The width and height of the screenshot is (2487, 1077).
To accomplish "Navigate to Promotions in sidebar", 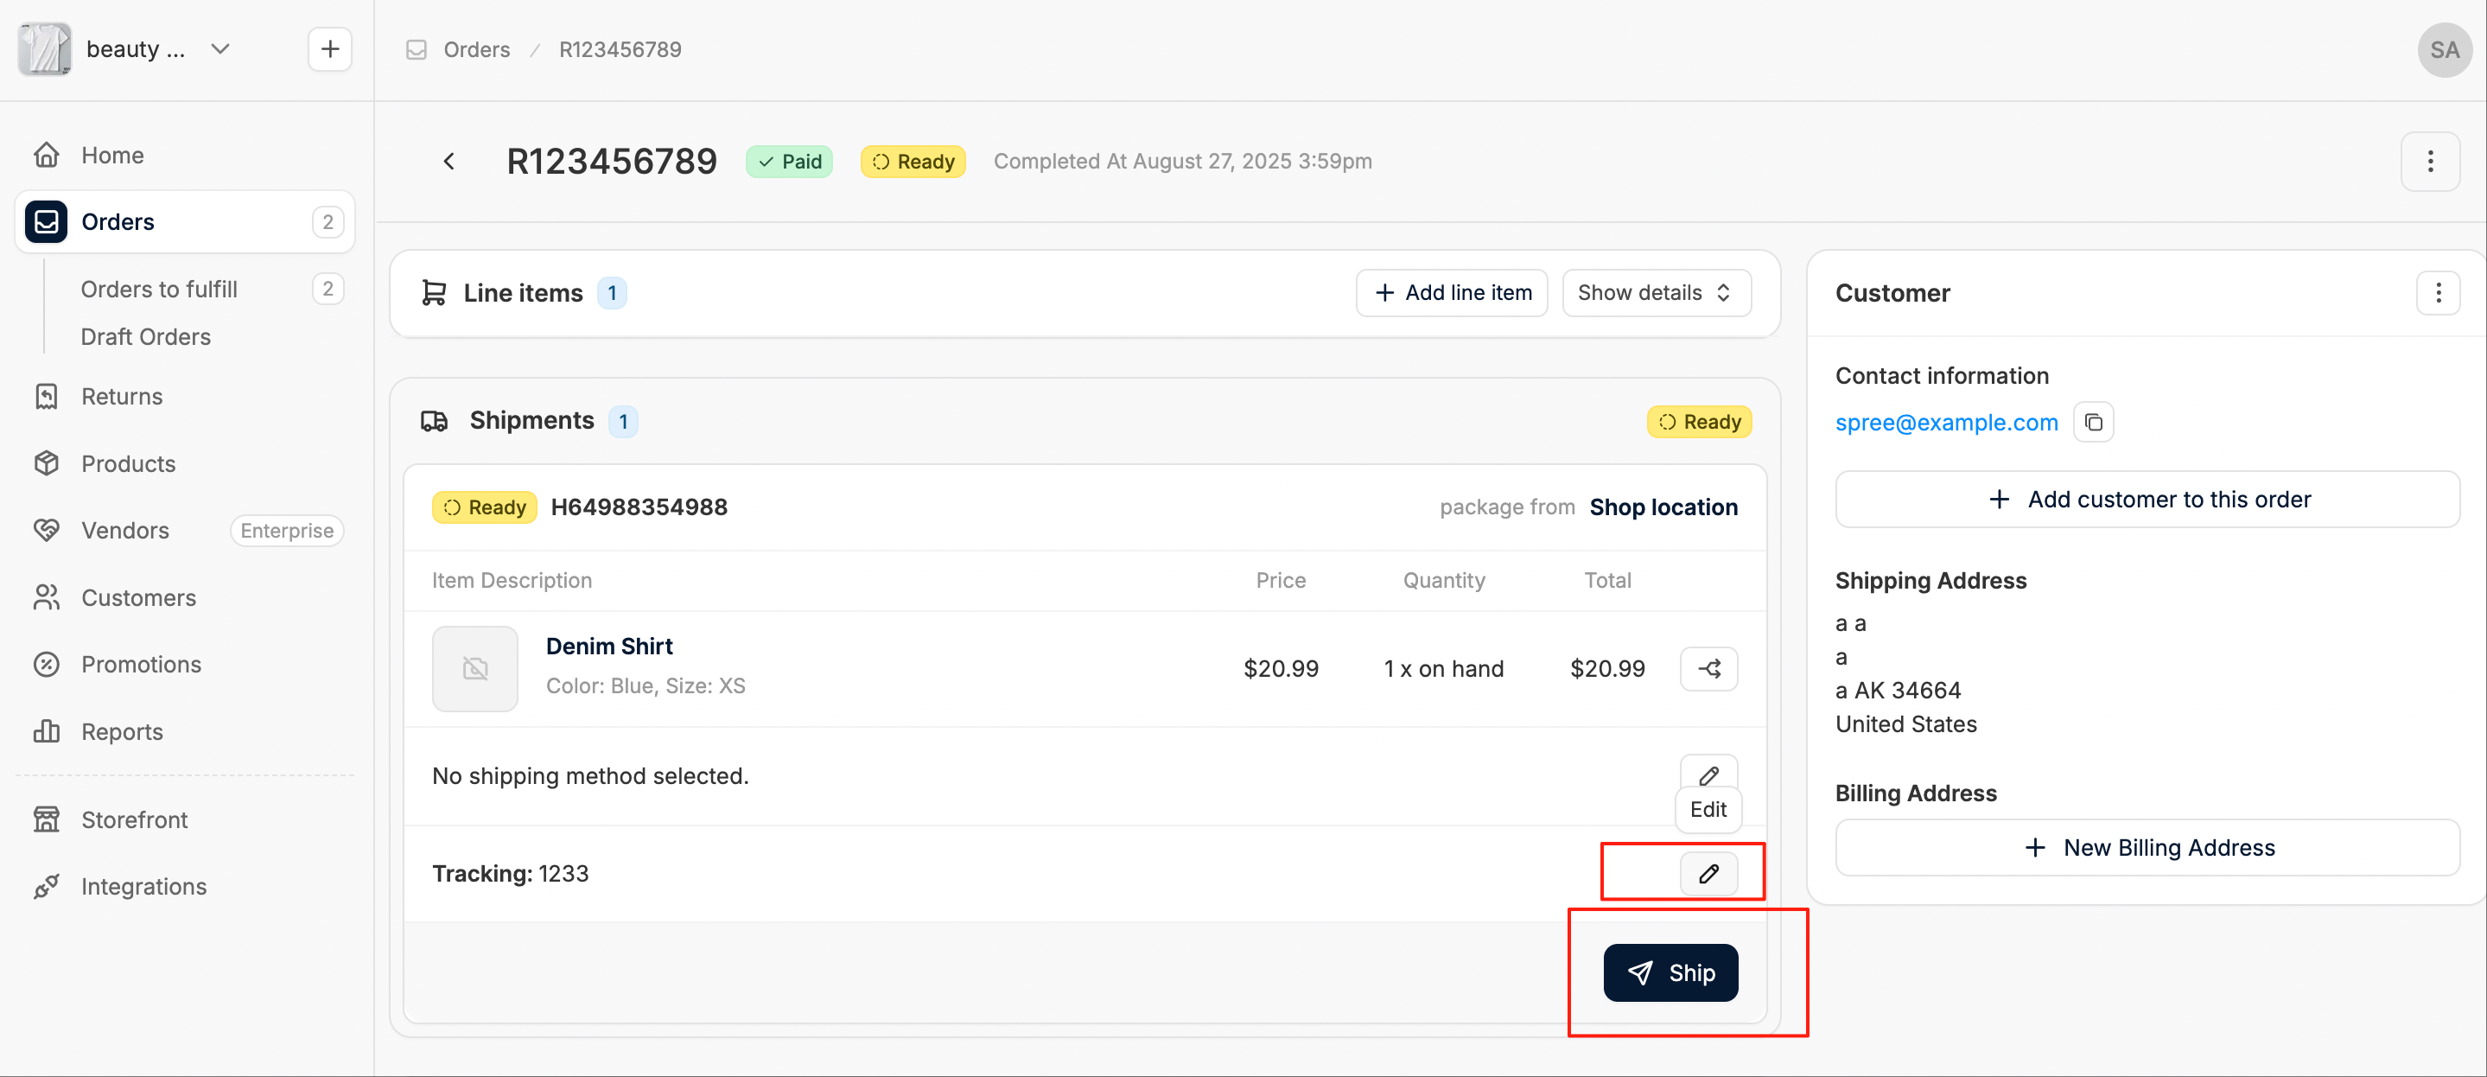I will (141, 665).
